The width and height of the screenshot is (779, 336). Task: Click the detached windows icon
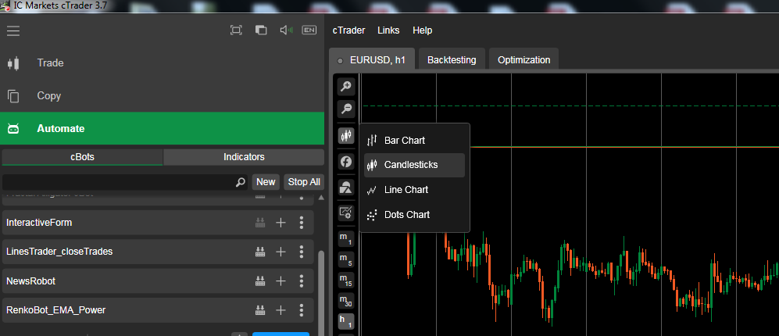(x=261, y=30)
